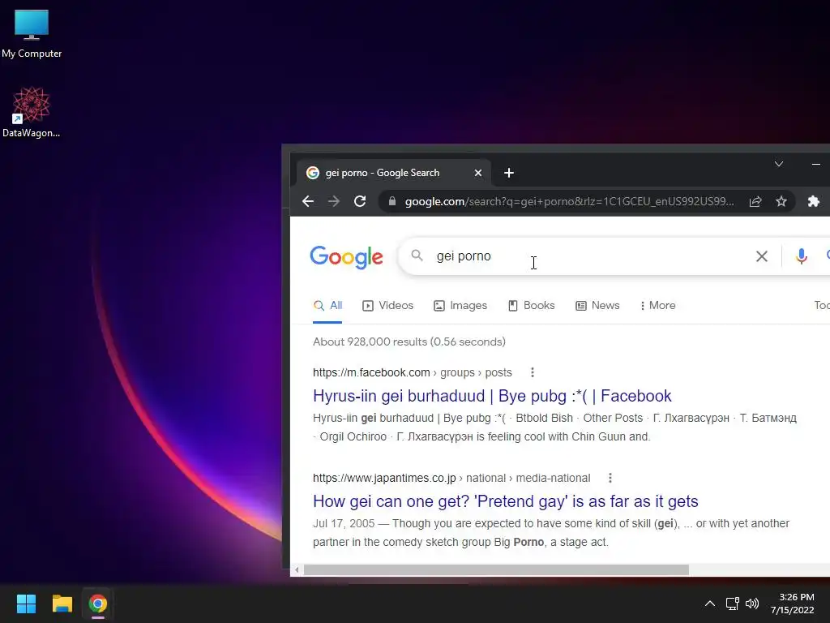Click the magnifier icon in the search box

[417, 256]
